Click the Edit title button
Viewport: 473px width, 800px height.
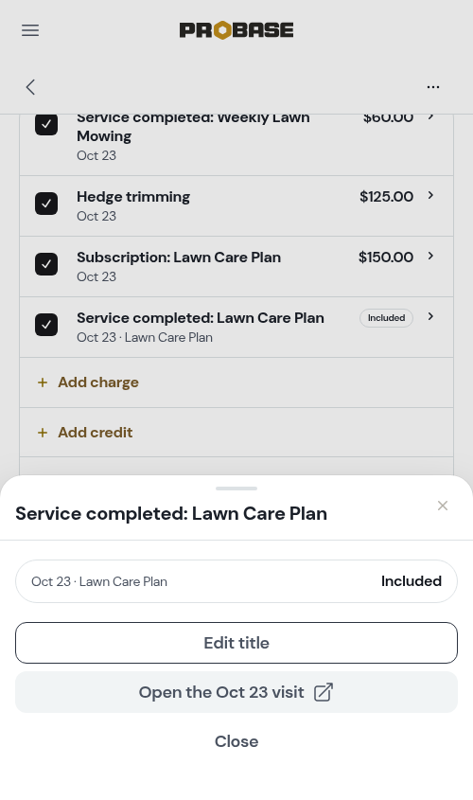click(x=236, y=643)
